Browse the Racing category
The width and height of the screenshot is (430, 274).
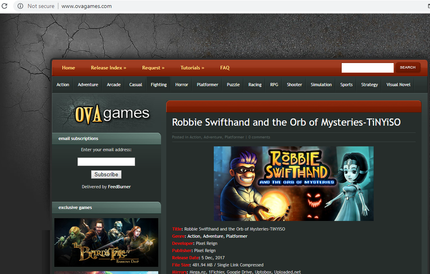point(255,85)
